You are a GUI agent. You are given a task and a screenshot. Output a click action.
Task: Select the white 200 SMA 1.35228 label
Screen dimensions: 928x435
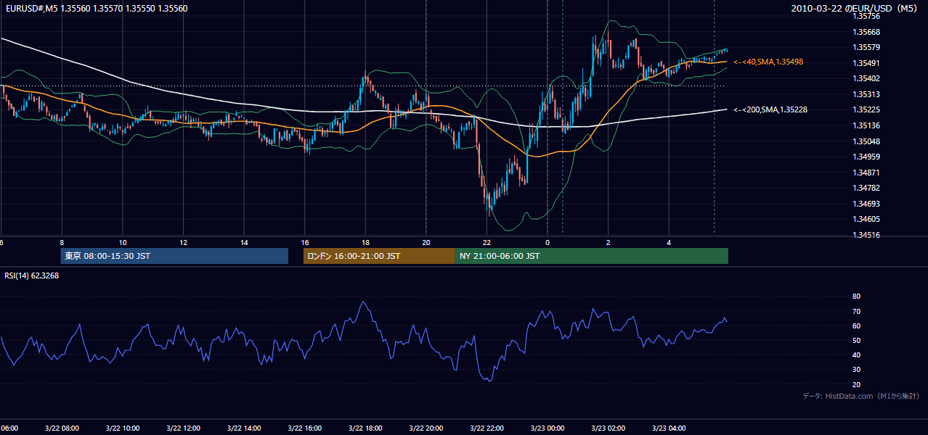click(x=770, y=109)
